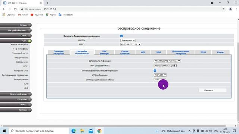Image resolution: width=239 pixels, height=134 pixels.
Task: Click the ENG language indicator
Action: (x=216, y=131)
